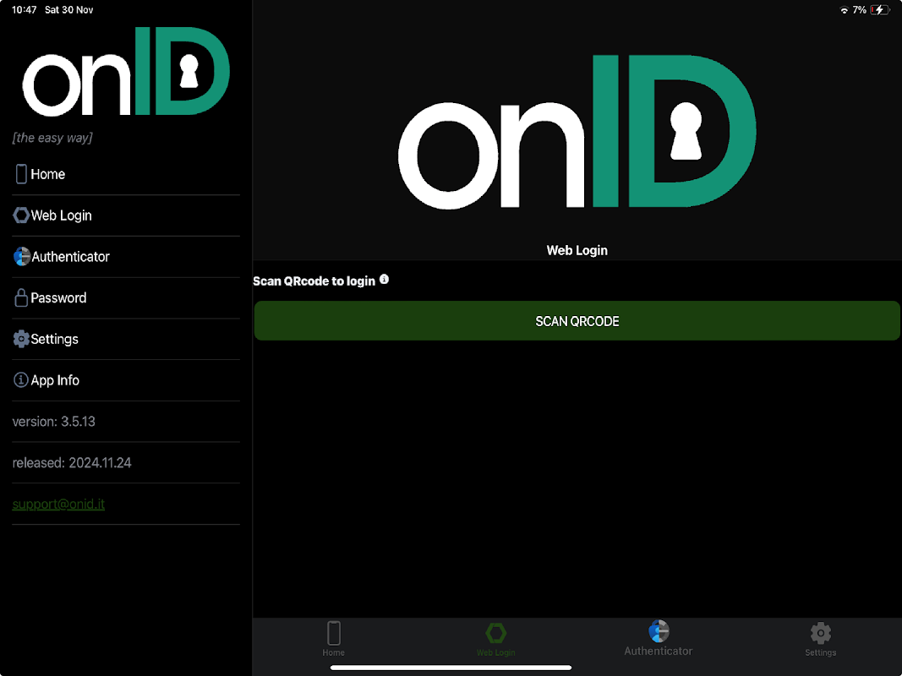The image size is (902, 676).
Task: Tap the Web Login page heading
Action: (577, 250)
